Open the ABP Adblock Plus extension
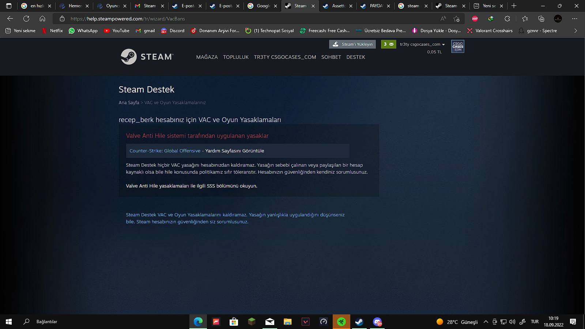 [475, 19]
